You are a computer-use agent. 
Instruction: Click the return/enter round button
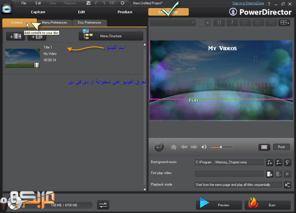(159, 147)
